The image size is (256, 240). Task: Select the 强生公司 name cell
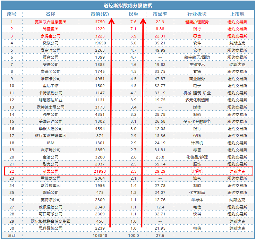(x=50, y=114)
